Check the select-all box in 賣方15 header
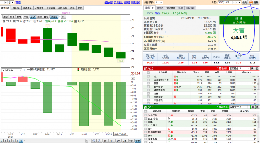 (x=146, y=111)
